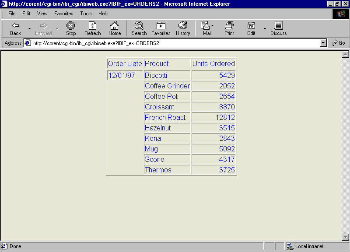Click the vertical scrollbar down arrow

(x=345, y=237)
